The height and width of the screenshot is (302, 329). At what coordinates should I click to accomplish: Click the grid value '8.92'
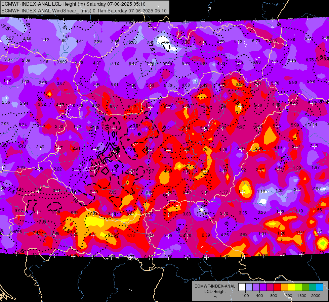pos(75,212)
